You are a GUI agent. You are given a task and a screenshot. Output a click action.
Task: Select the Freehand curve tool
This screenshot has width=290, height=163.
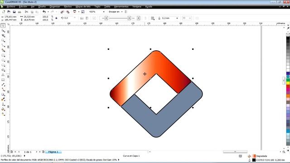[x=3, y=45]
